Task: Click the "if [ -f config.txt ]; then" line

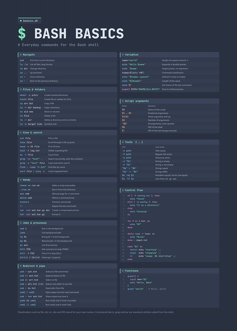Action: (x=143, y=196)
